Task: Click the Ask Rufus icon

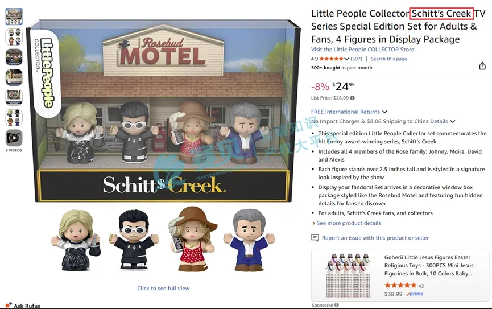Action: pos(9,305)
